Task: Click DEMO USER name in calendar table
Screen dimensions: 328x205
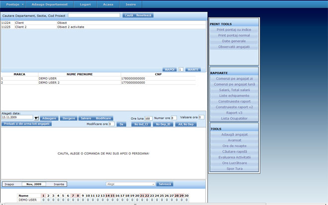Action: click(x=28, y=200)
